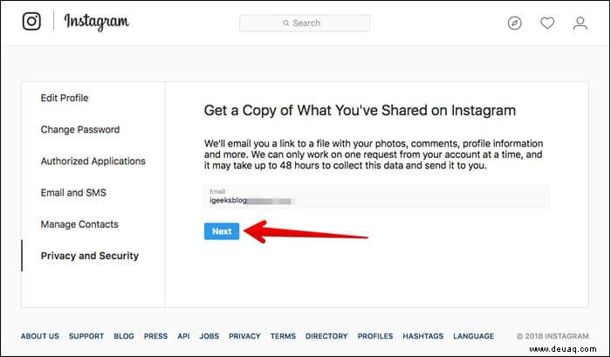
Task: Open the Profiles footer link
Action: point(375,336)
